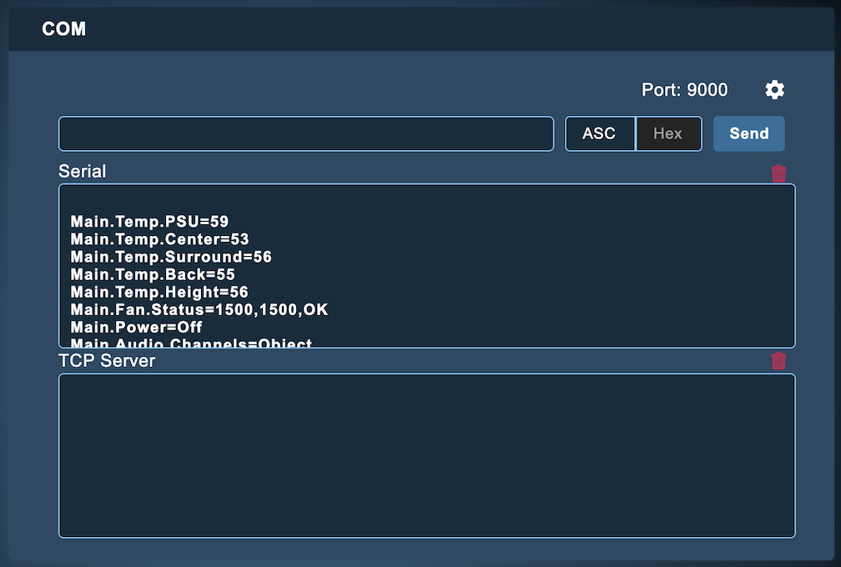Open port settings with the gear icon
The height and width of the screenshot is (567, 841).
[x=774, y=90]
